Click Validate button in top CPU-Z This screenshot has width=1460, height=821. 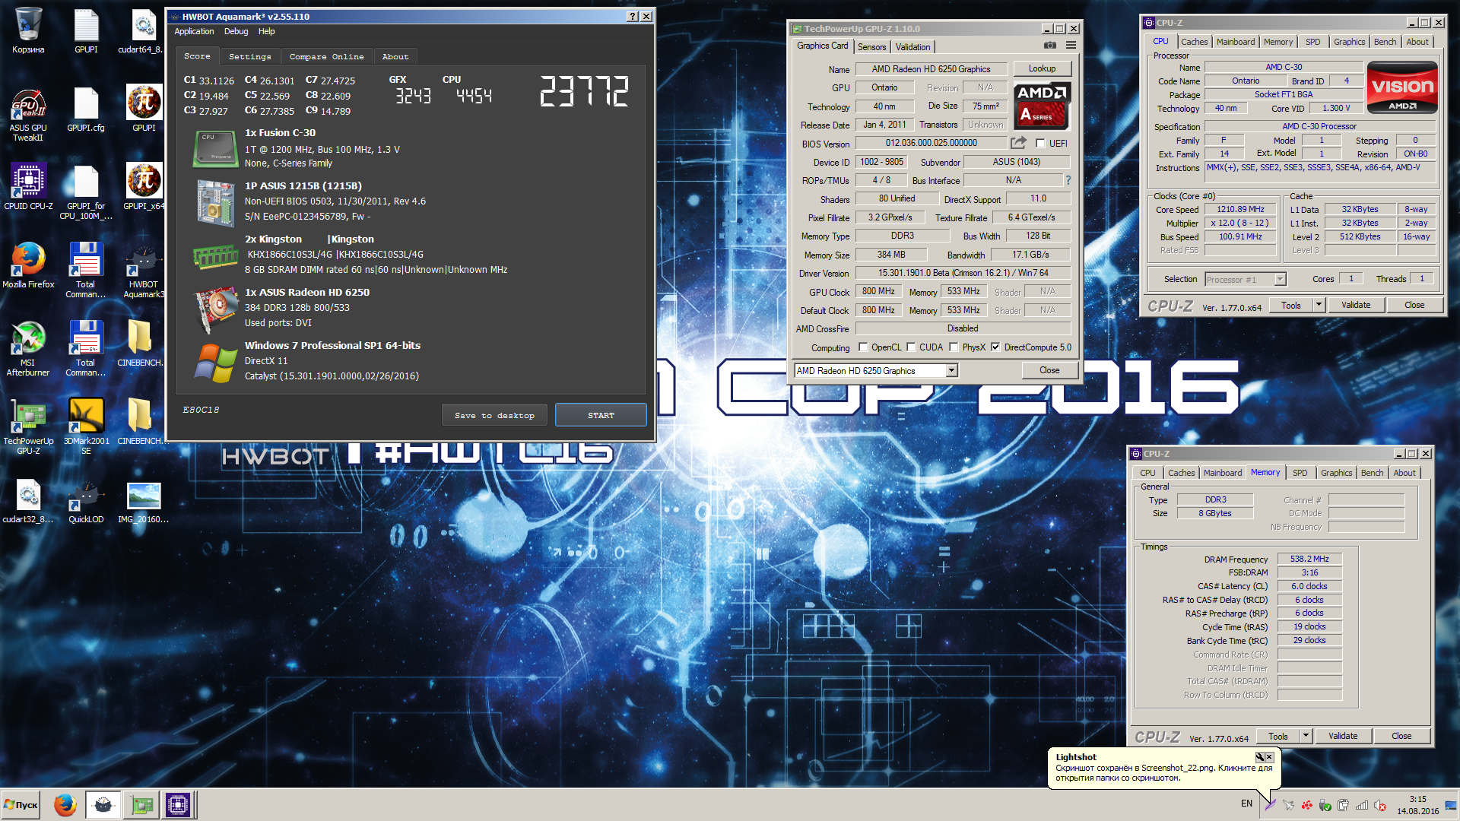point(1356,305)
